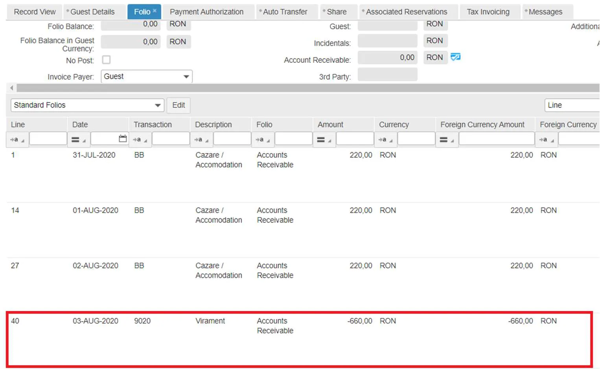
Task: Select the 01-AUG-2020 date cell
Action: 96,210
